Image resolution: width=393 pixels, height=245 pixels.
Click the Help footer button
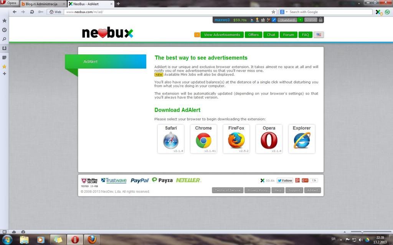tap(278, 190)
